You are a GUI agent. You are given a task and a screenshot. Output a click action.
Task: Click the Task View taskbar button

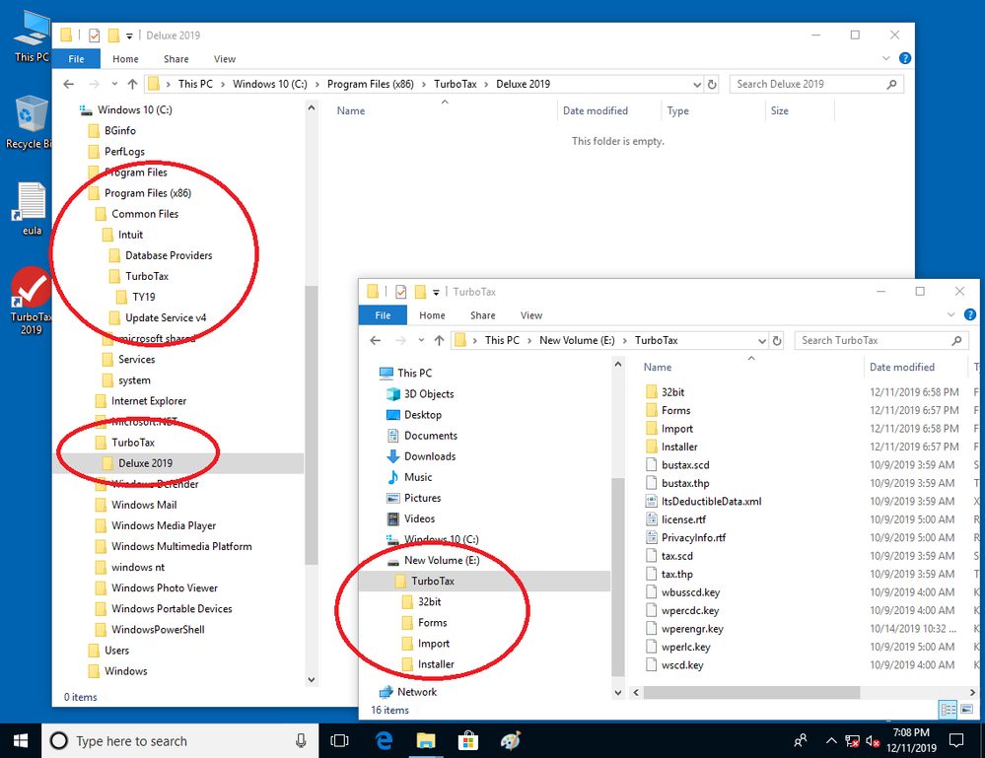(339, 741)
